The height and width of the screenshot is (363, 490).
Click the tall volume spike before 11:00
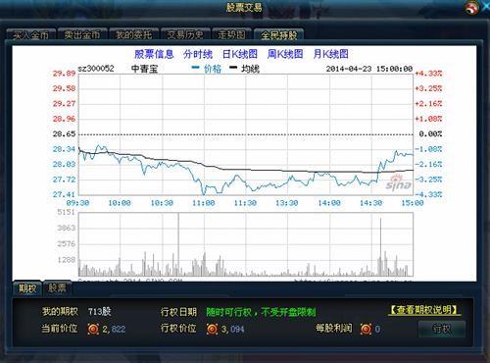(x=178, y=244)
